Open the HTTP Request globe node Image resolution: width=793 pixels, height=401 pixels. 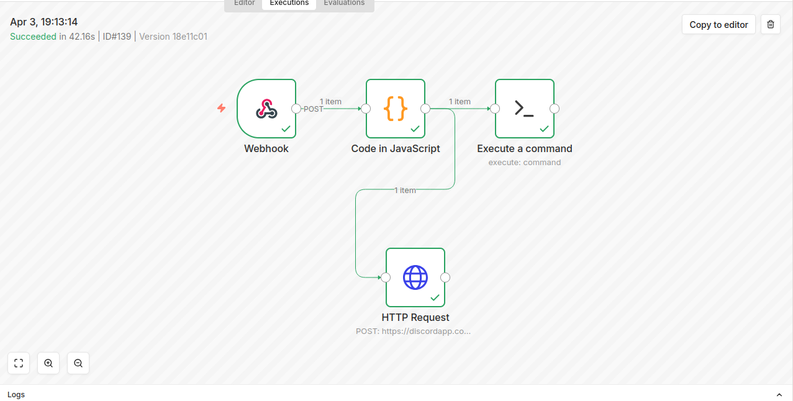415,277
